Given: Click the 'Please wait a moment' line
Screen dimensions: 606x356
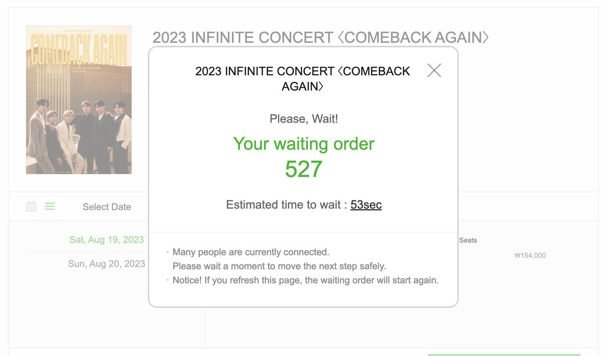Looking at the screenshot, I should [x=279, y=266].
